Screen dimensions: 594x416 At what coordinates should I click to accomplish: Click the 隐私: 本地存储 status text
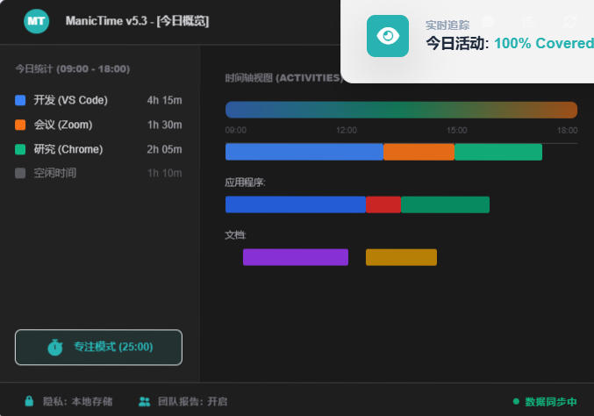(x=78, y=401)
